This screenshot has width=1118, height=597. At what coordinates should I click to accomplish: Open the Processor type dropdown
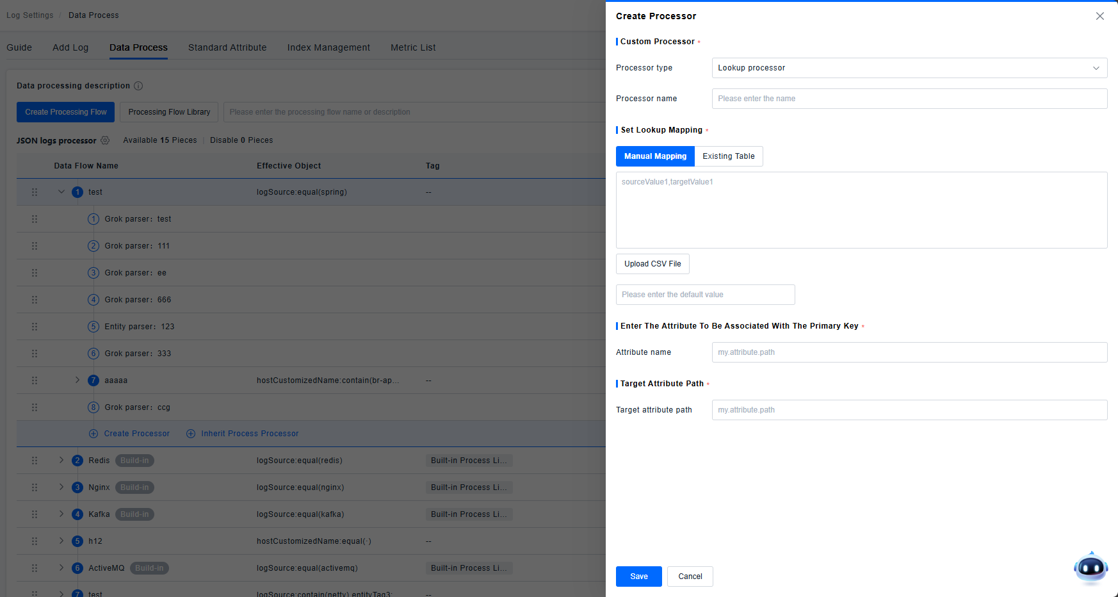909,68
